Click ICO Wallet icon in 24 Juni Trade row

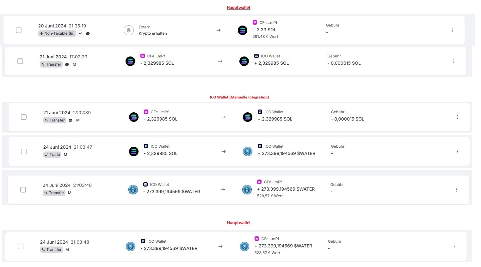pos(146,146)
